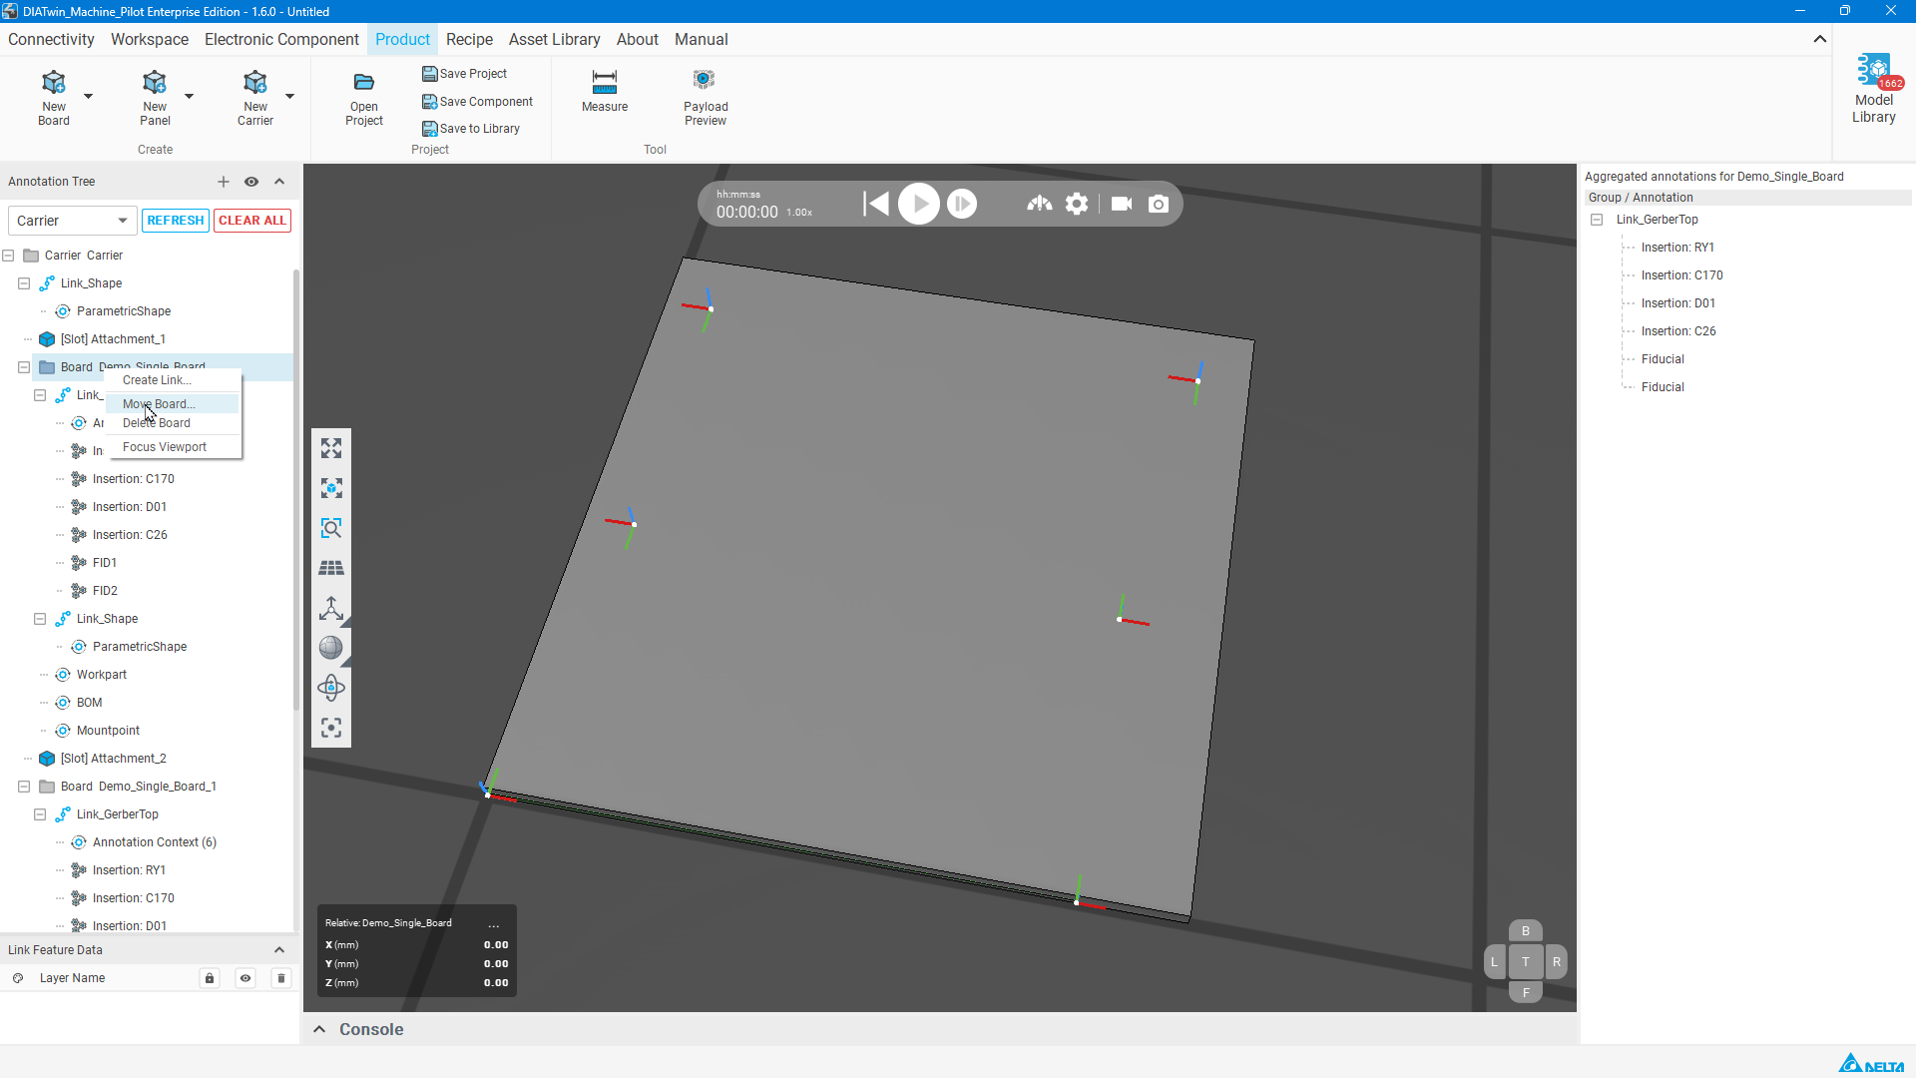The image size is (1916, 1078).
Task: Select the Top view on the view cube
Action: 1526,962
